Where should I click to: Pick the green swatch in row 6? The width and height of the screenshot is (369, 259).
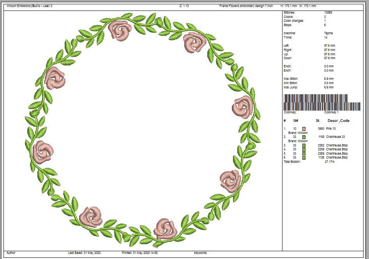click(304, 158)
